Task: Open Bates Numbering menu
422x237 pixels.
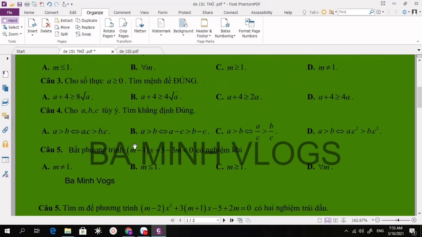Action: point(225,28)
